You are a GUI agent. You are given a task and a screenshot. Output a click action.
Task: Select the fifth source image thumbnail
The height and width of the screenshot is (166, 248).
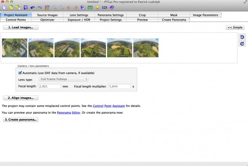pyautogui.click(x=119, y=48)
